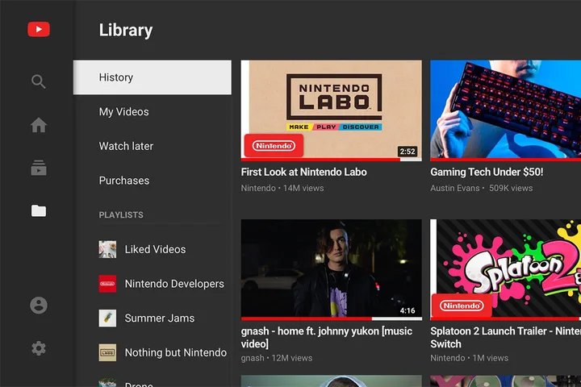Click 'gnash • 12M views' text
This screenshot has height=387, width=581.
click(277, 358)
